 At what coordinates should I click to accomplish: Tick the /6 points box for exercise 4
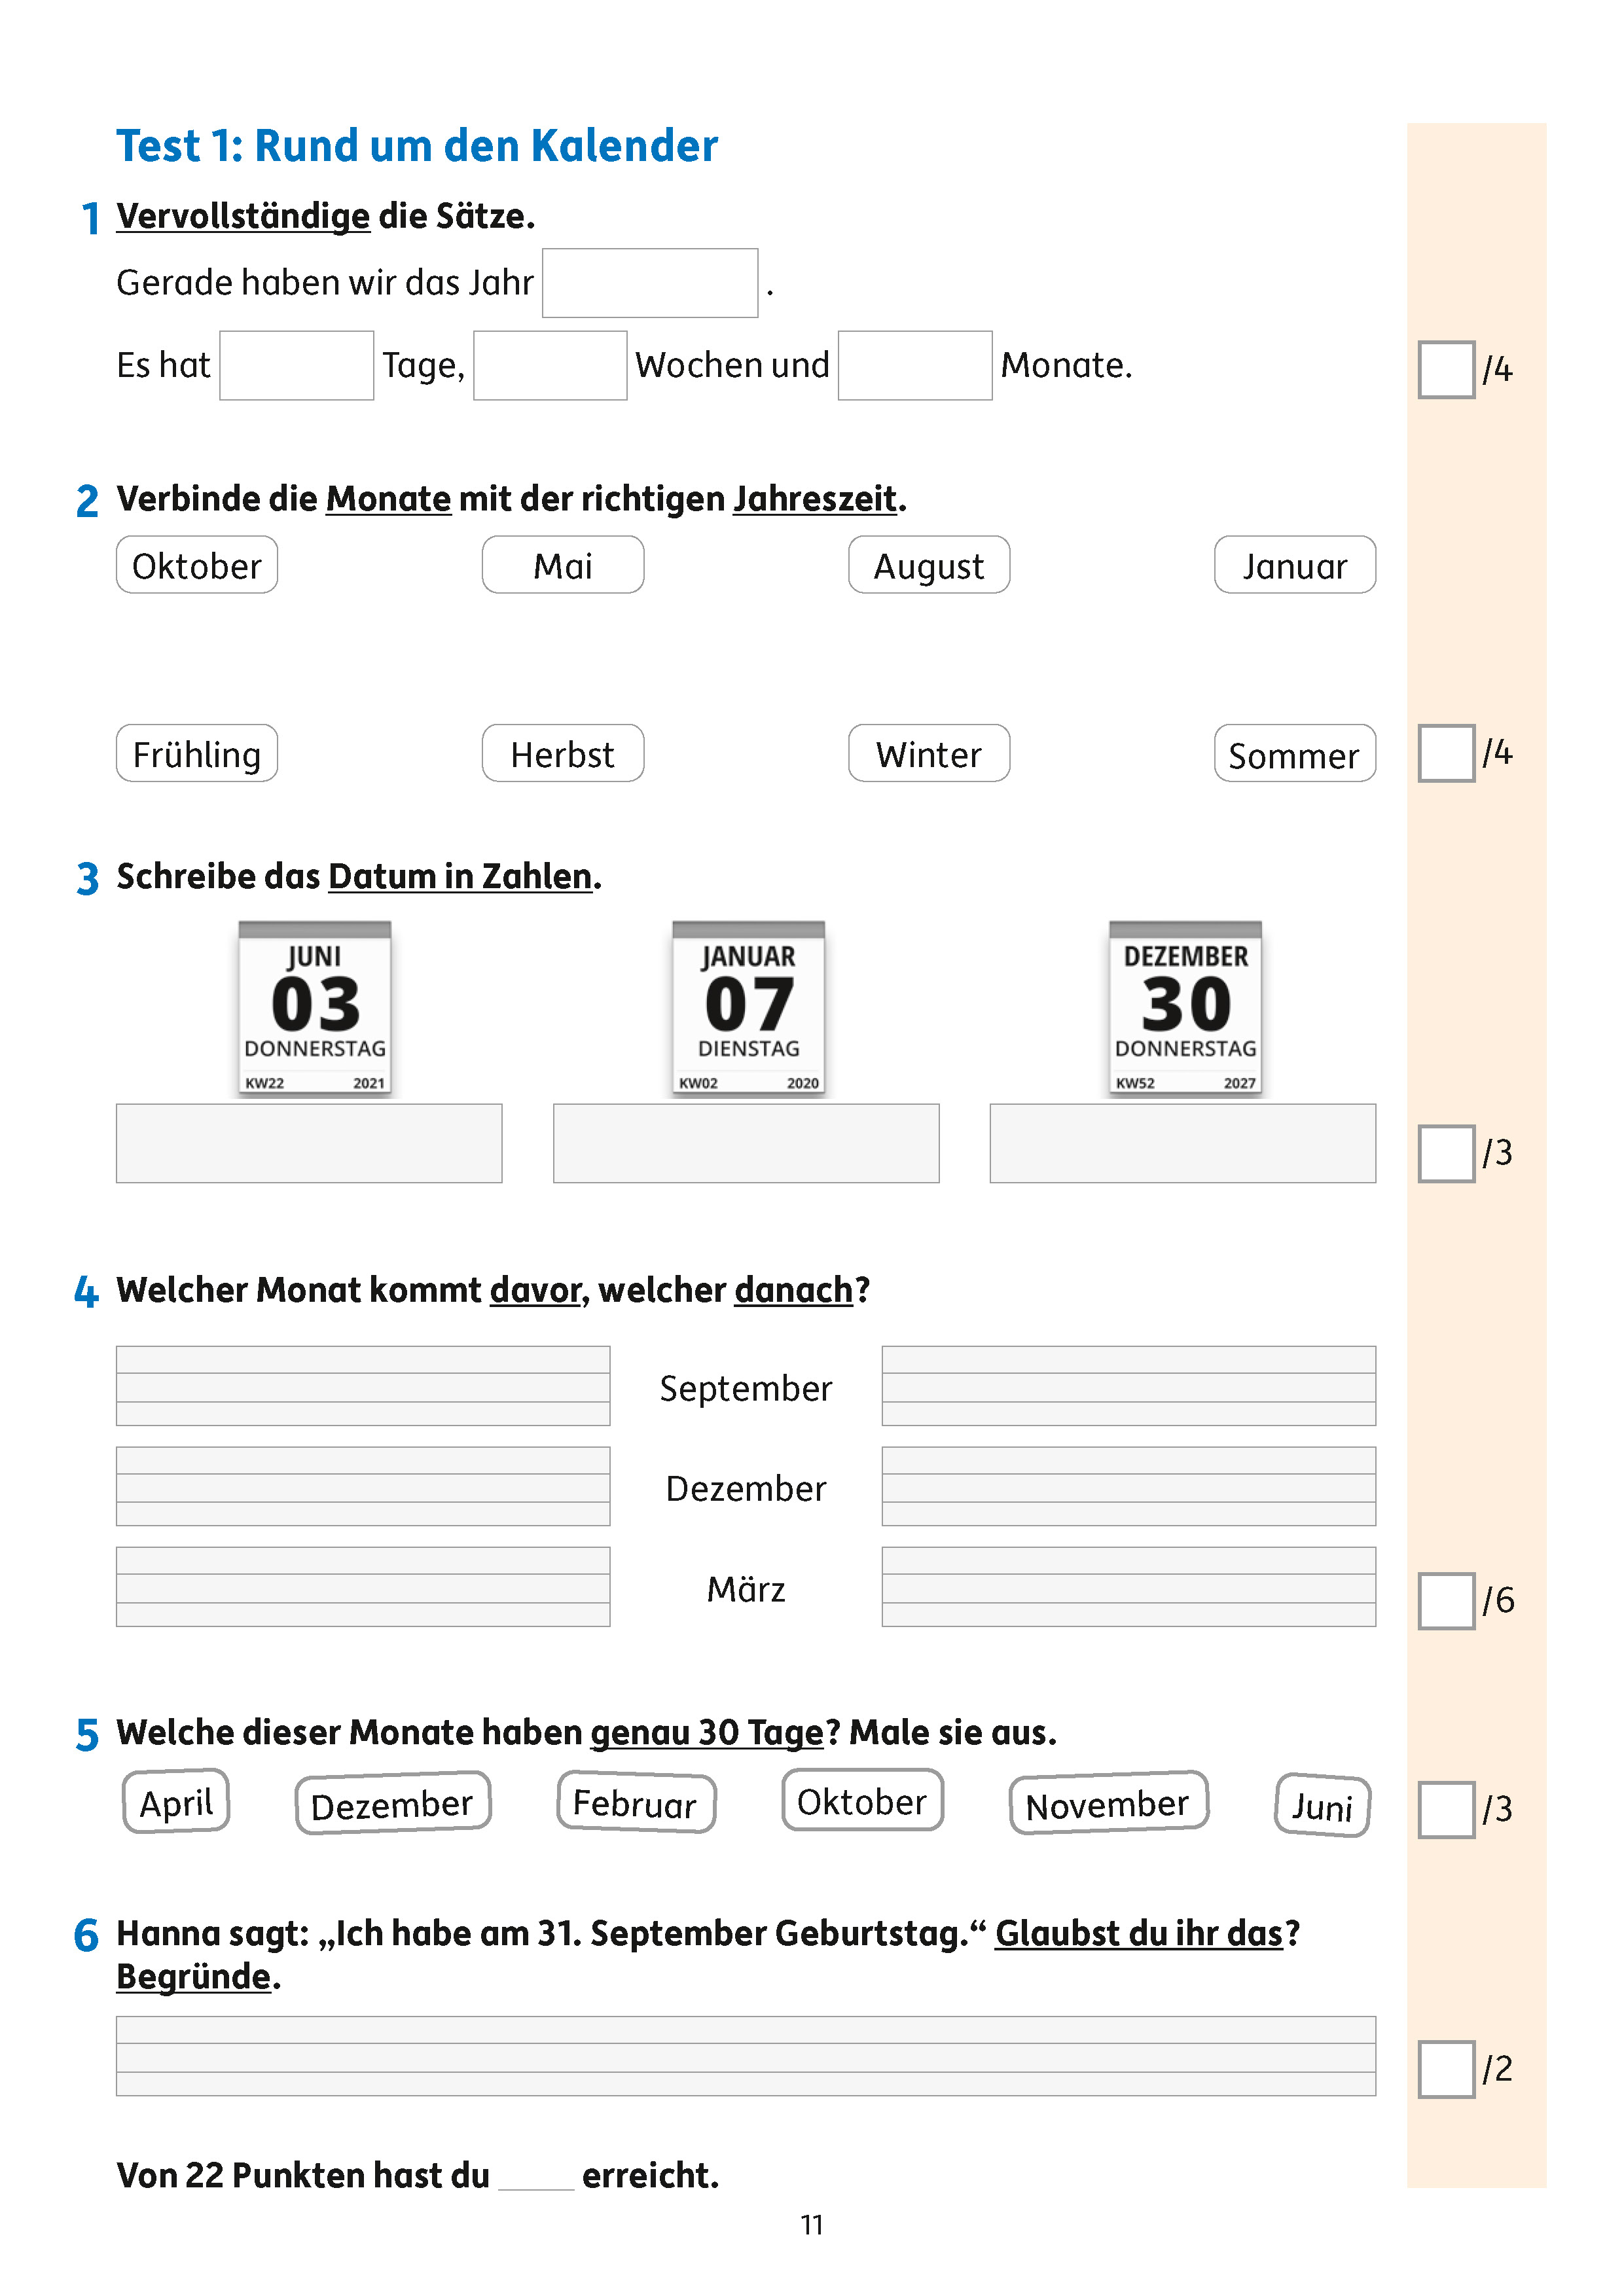tap(1446, 1600)
